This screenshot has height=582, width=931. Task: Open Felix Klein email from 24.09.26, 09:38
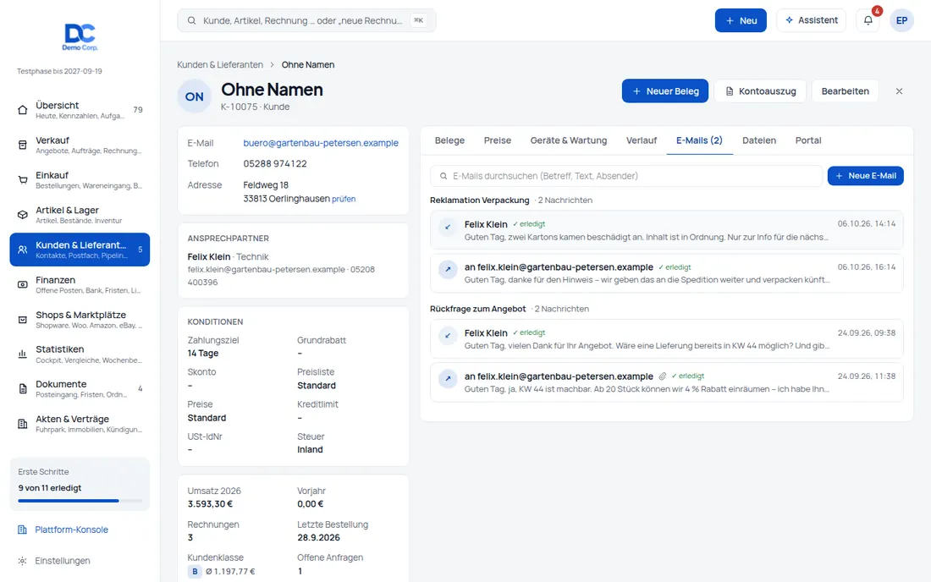click(x=666, y=338)
